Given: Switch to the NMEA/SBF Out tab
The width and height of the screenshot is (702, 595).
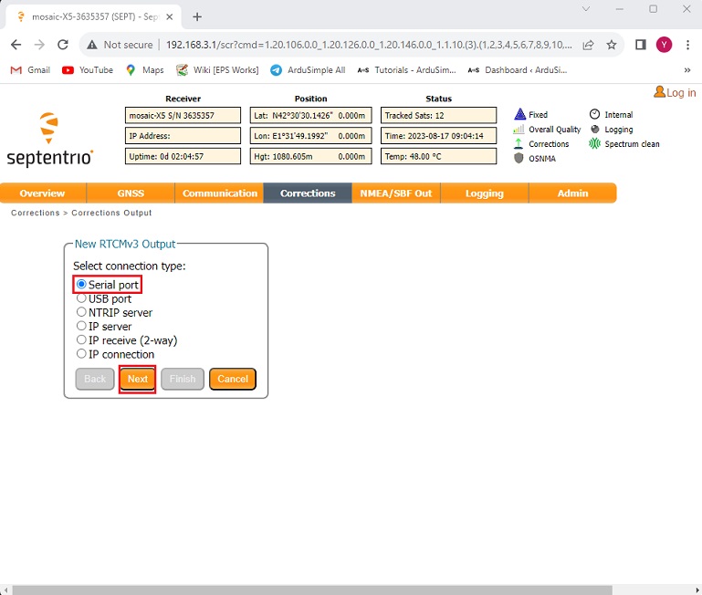Looking at the screenshot, I should tap(395, 193).
